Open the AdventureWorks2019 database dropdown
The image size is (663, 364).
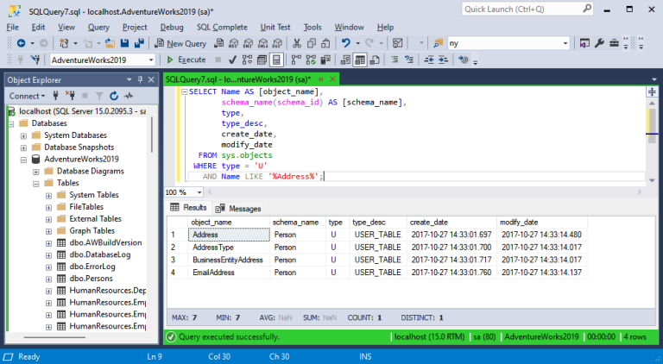click(150, 60)
